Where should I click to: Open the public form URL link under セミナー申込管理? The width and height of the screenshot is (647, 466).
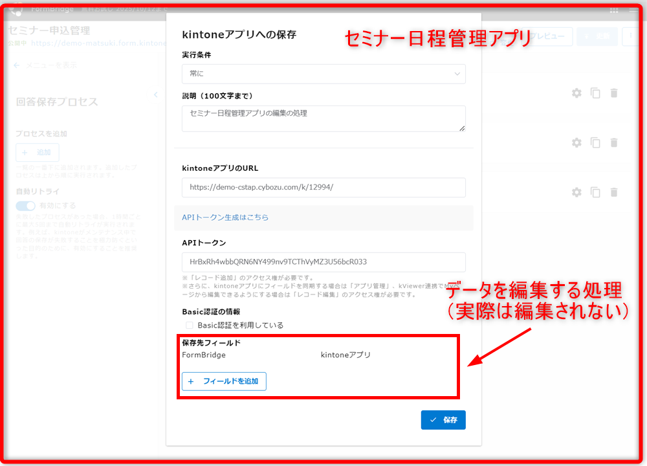[98, 43]
